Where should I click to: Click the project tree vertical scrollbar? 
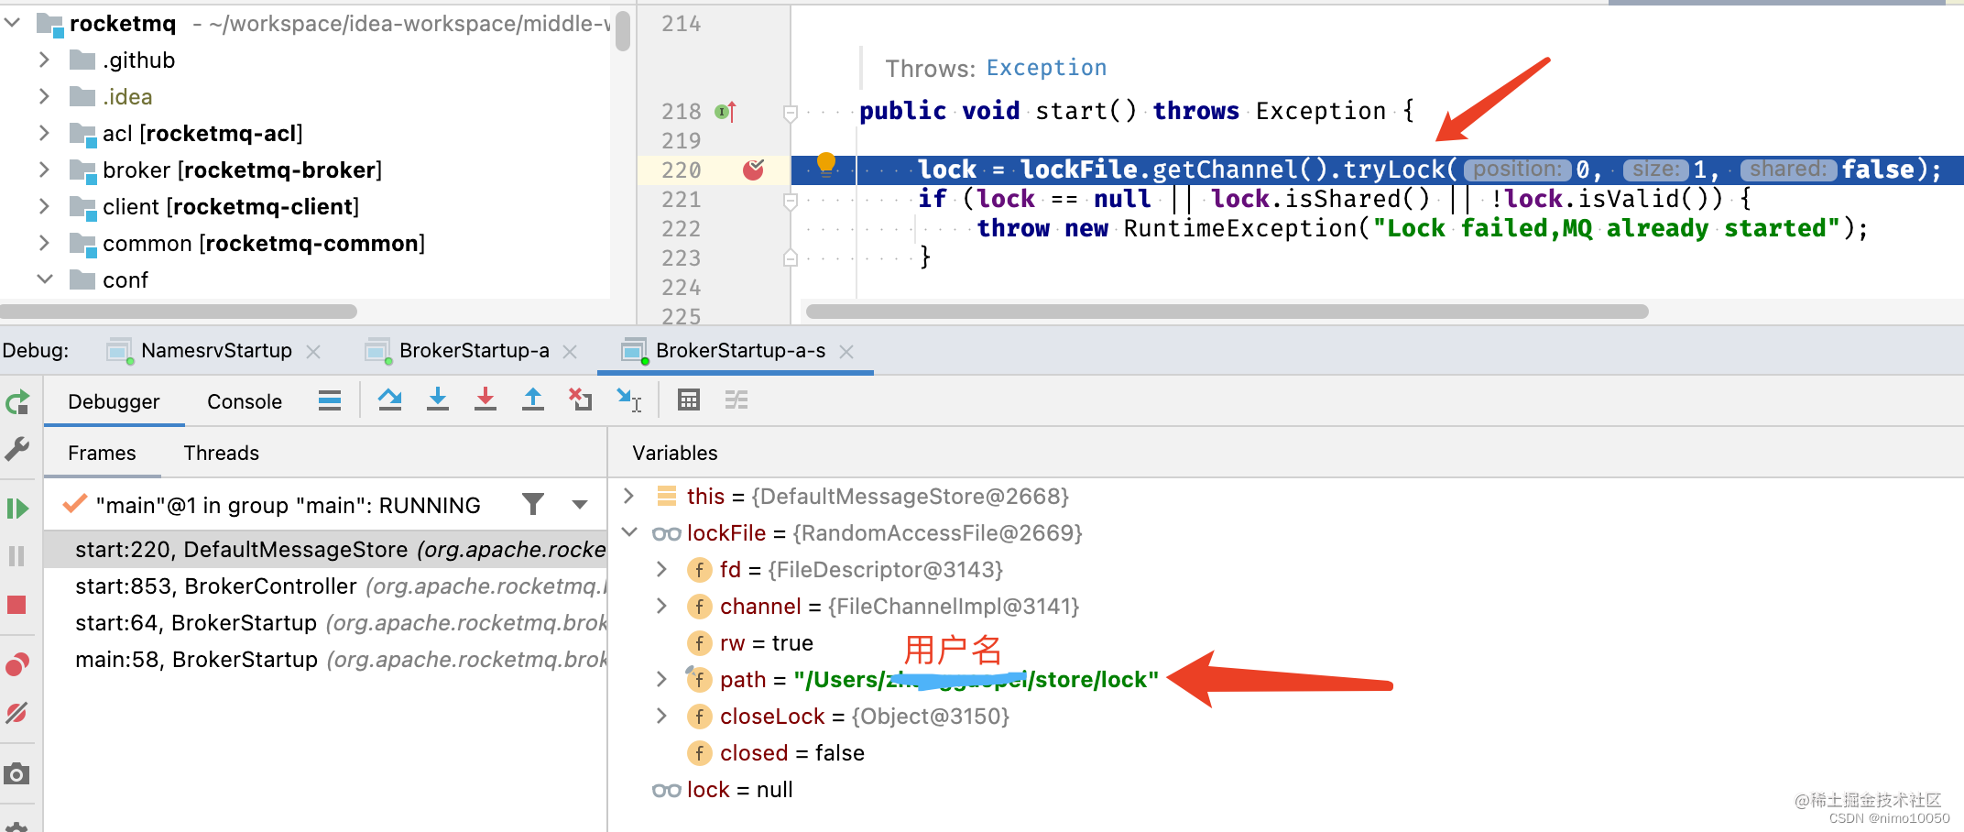click(623, 30)
